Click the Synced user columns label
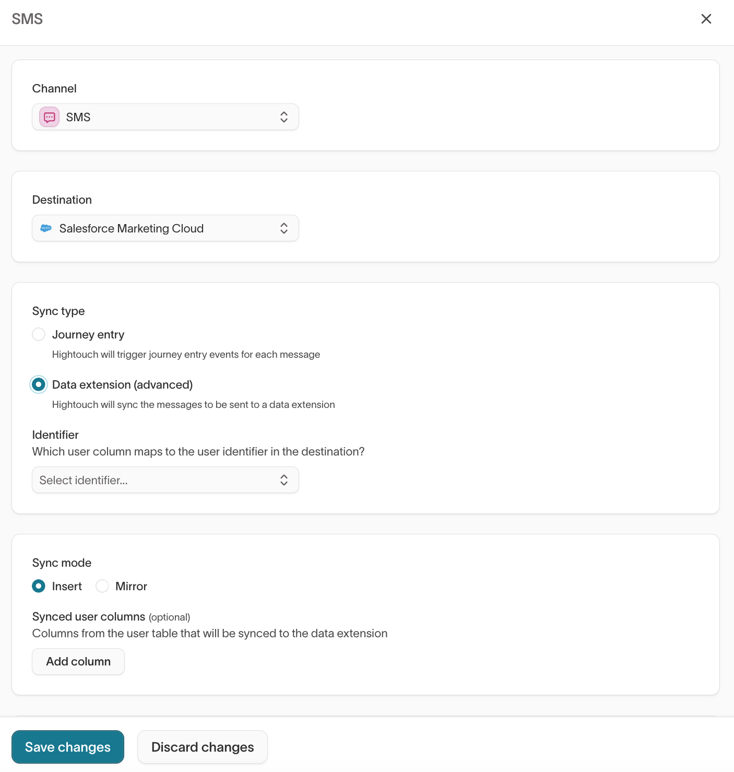Viewport: 734px width, 772px height. click(88, 616)
